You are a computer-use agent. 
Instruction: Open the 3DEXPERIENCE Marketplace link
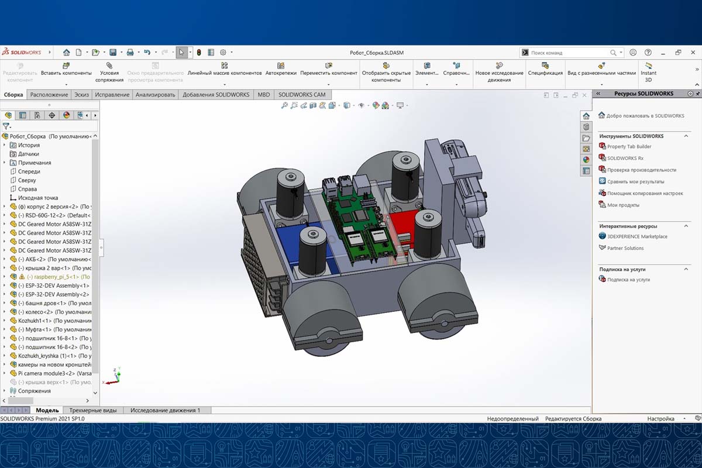coord(636,236)
